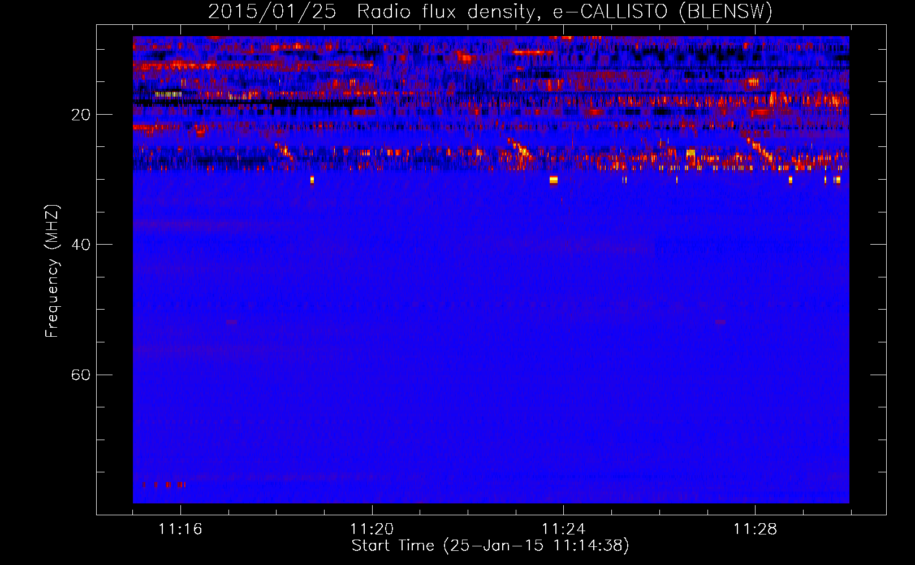This screenshot has width=915, height=565.
Task: Click the '11:28' time tick label
Action: pyautogui.click(x=756, y=529)
